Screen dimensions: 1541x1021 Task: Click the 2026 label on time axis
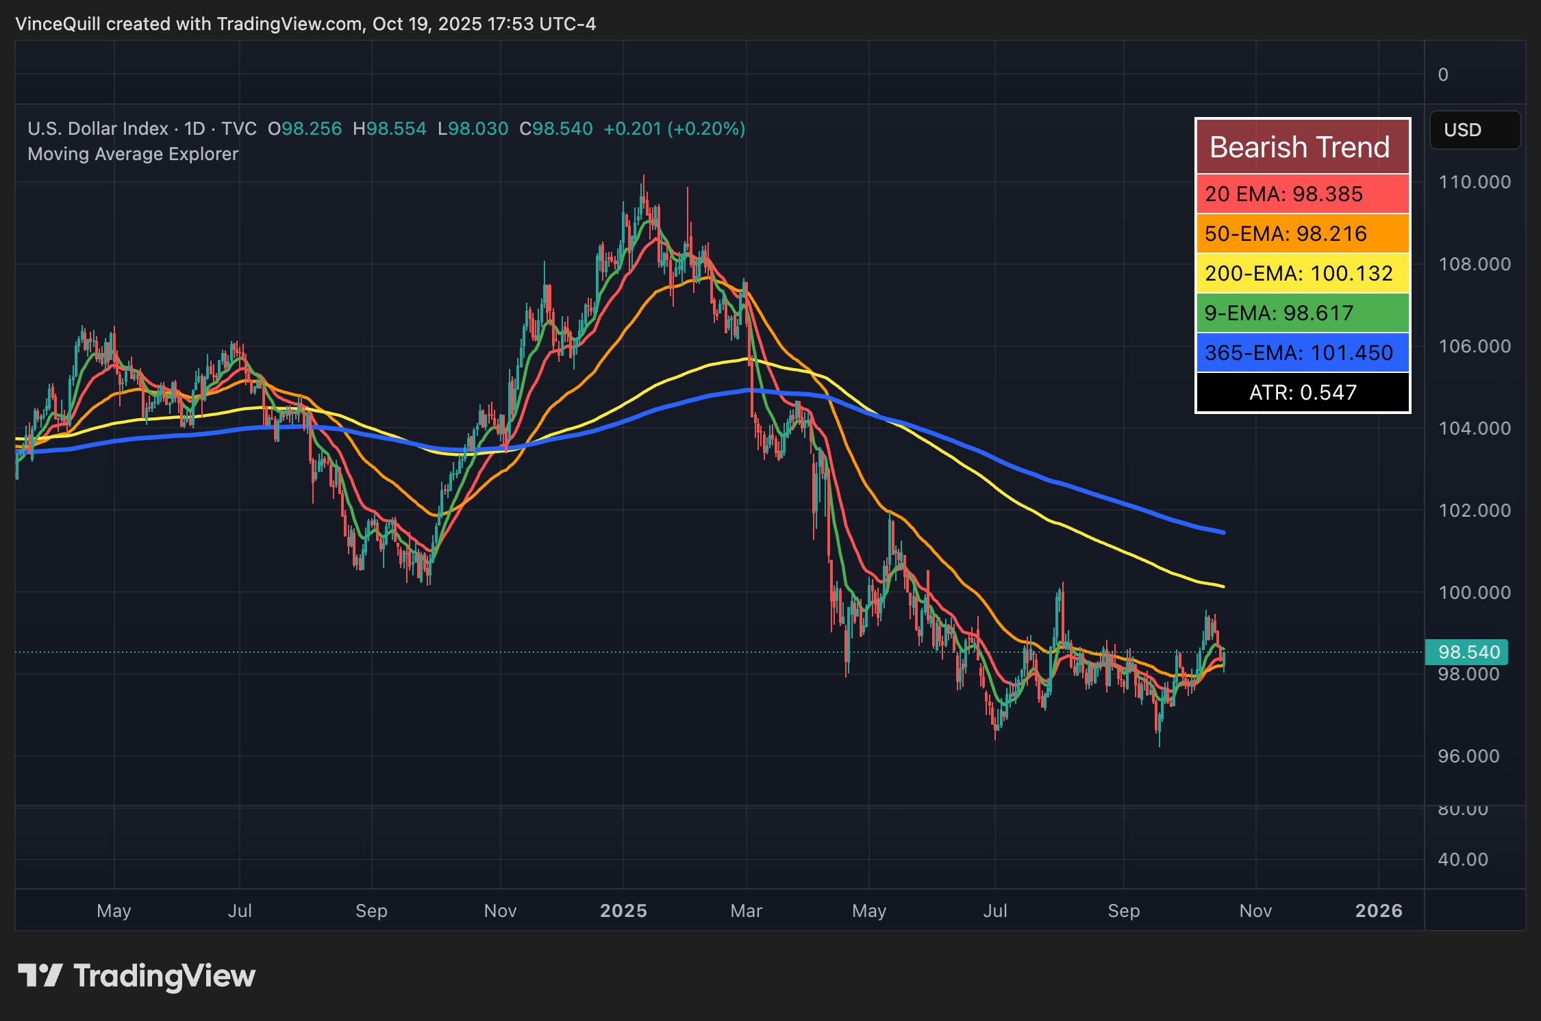point(1379,911)
